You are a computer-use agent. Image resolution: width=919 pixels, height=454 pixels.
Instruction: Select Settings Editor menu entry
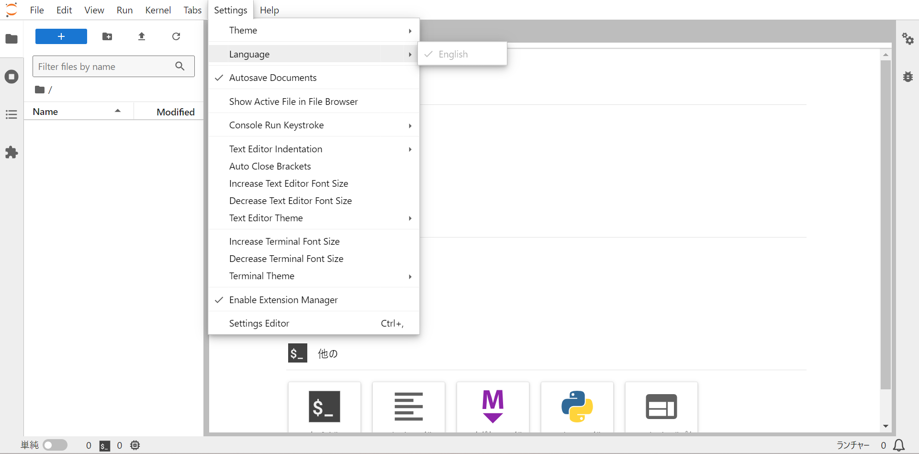coord(259,323)
